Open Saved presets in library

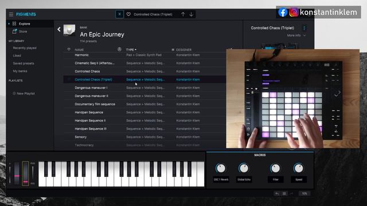click(24, 64)
